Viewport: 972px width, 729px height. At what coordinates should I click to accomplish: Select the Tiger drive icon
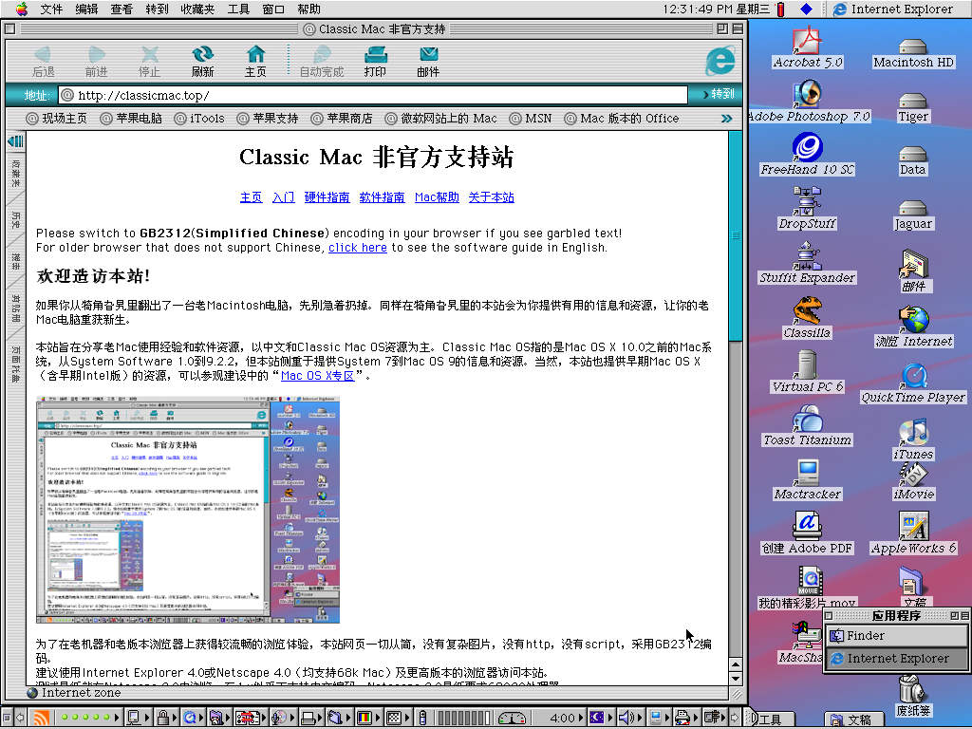point(913,101)
